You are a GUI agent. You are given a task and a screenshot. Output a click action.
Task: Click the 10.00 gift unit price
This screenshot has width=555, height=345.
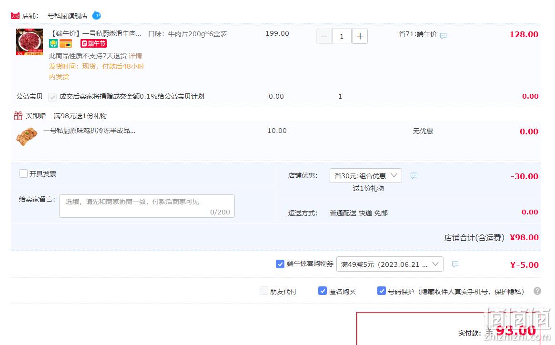coord(277,131)
